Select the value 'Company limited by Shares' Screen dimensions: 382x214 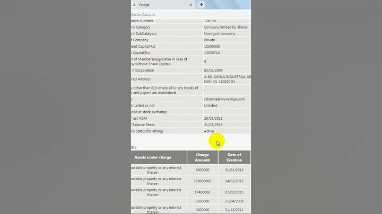click(226, 27)
